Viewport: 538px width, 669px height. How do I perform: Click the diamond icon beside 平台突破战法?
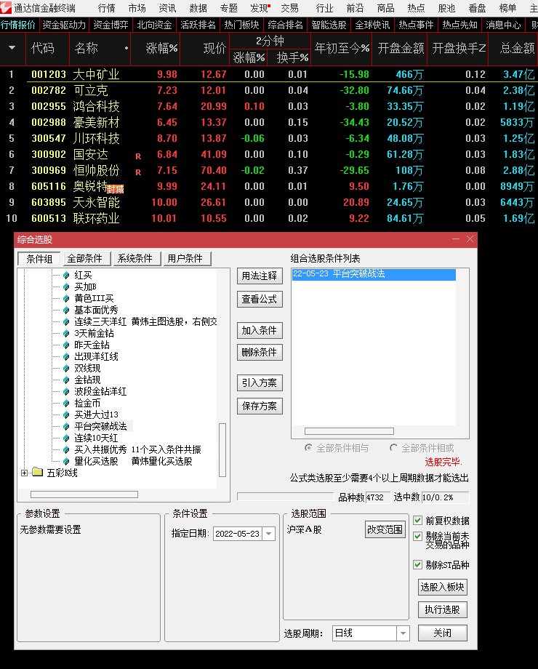[x=66, y=426]
